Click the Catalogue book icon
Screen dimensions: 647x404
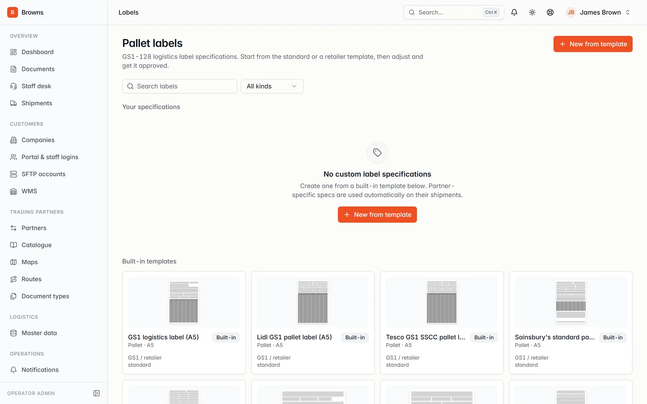coord(13,245)
